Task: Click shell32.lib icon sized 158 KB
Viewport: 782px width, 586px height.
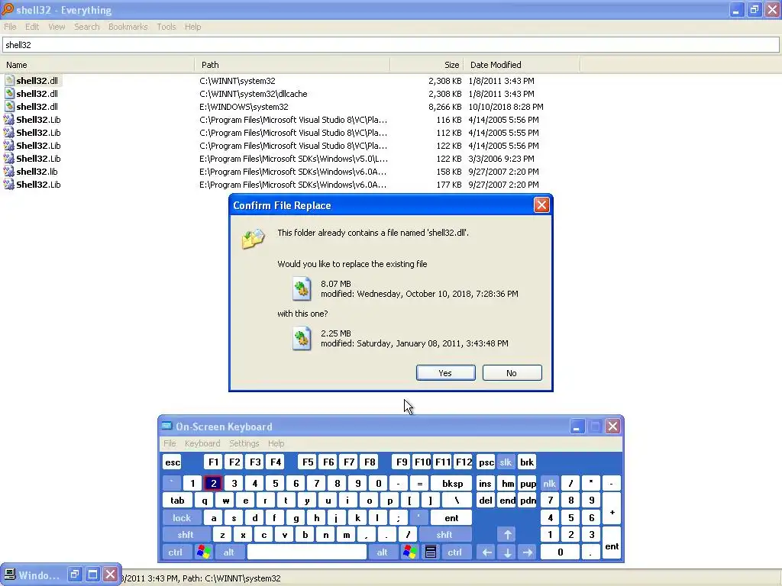Action: click(9, 172)
